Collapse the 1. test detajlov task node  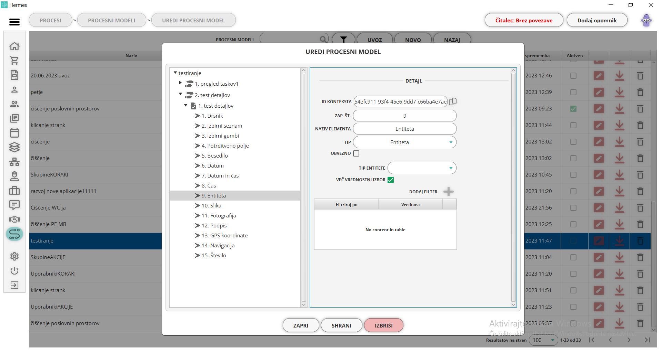click(186, 105)
